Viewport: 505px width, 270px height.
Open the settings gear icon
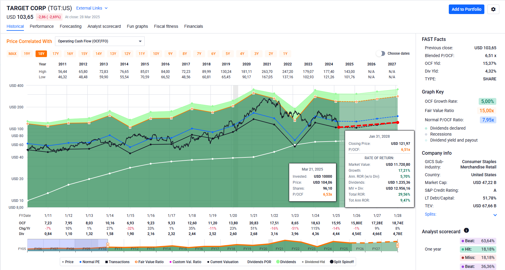click(x=493, y=9)
